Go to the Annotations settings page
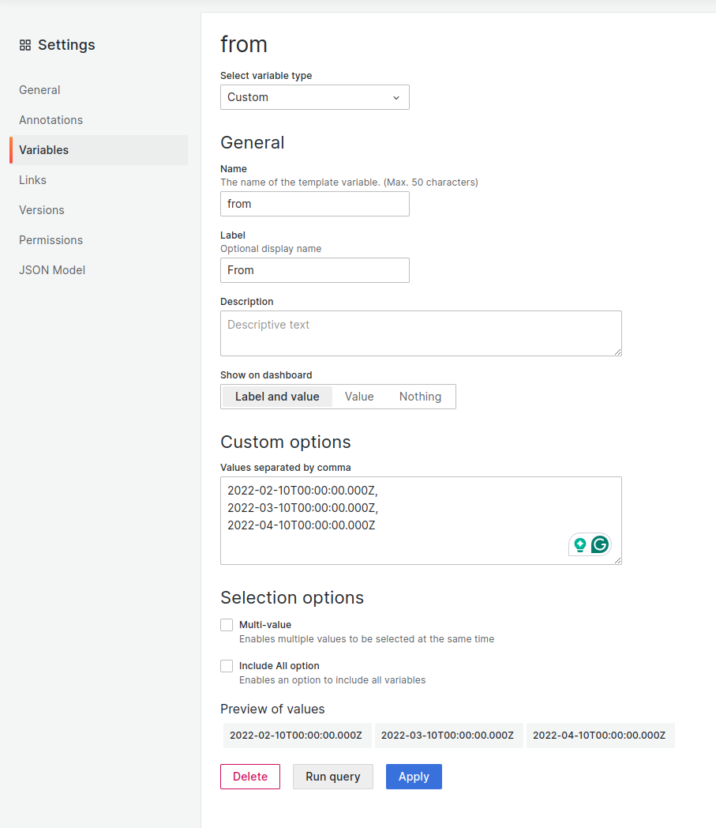 point(51,120)
